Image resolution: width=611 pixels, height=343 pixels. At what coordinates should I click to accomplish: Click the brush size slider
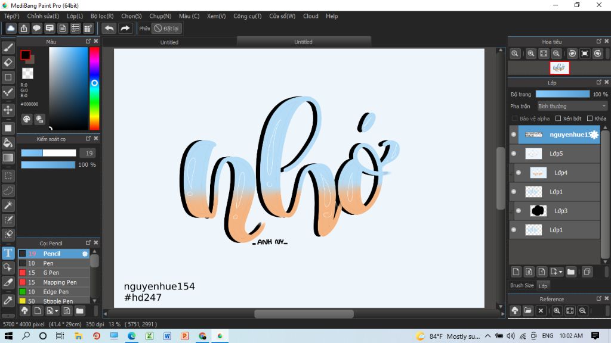(49, 153)
